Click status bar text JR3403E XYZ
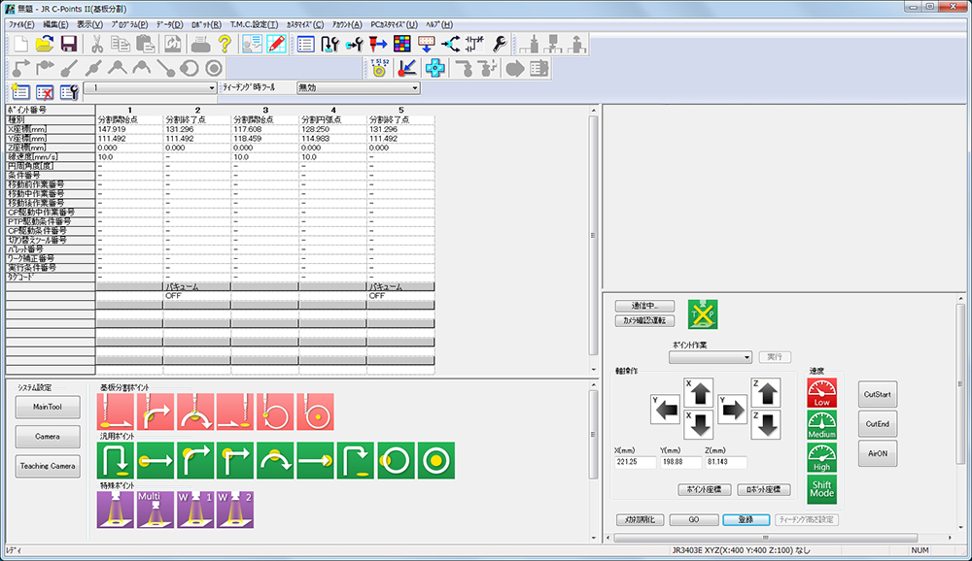The width and height of the screenshot is (972, 561). click(x=742, y=550)
